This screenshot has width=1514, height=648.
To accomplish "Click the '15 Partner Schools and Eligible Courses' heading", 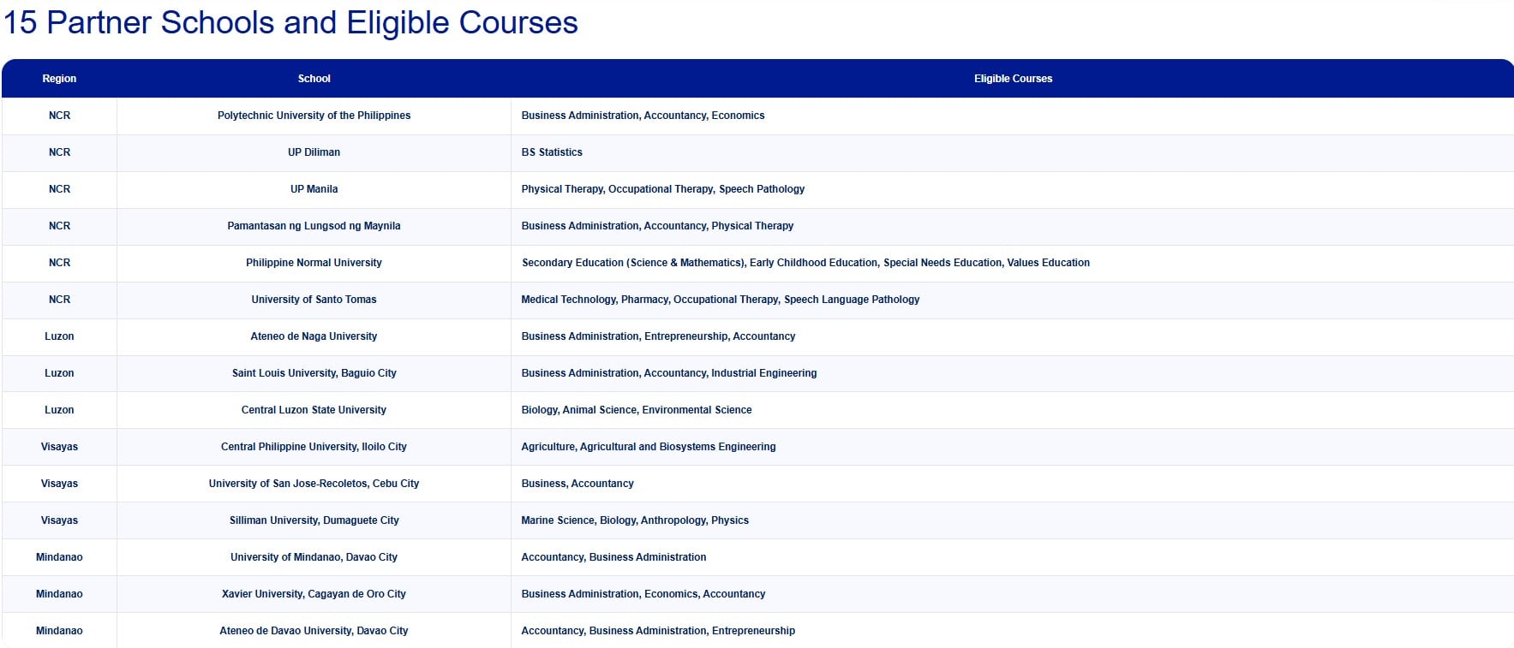I will [290, 23].
